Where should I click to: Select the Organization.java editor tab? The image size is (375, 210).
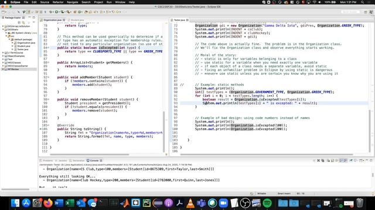pos(53,20)
